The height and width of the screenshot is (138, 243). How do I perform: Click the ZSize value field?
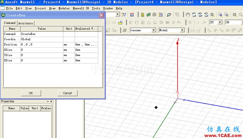coord(42,60)
